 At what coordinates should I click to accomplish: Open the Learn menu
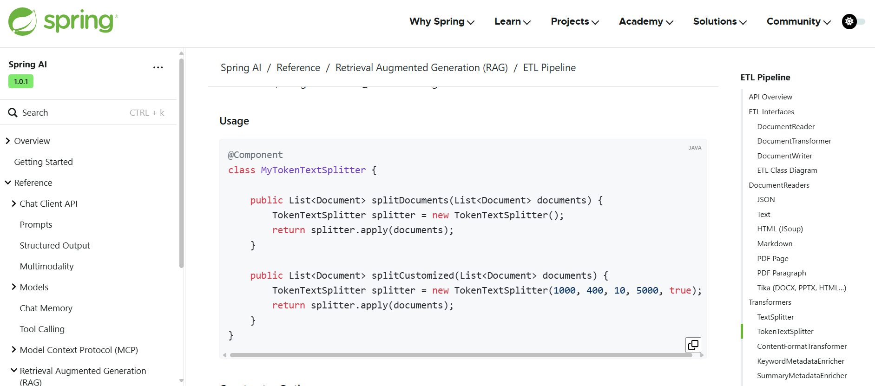point(513,21)
